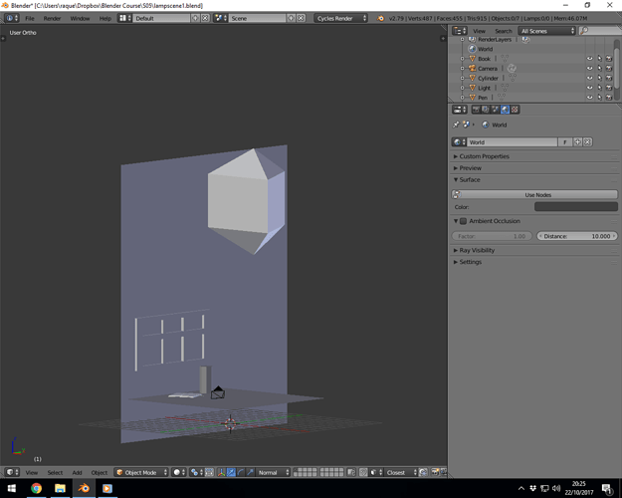Click the fake user F button for World
The width and height of the screenshot is (622, 498).
[x=565, y=142]
